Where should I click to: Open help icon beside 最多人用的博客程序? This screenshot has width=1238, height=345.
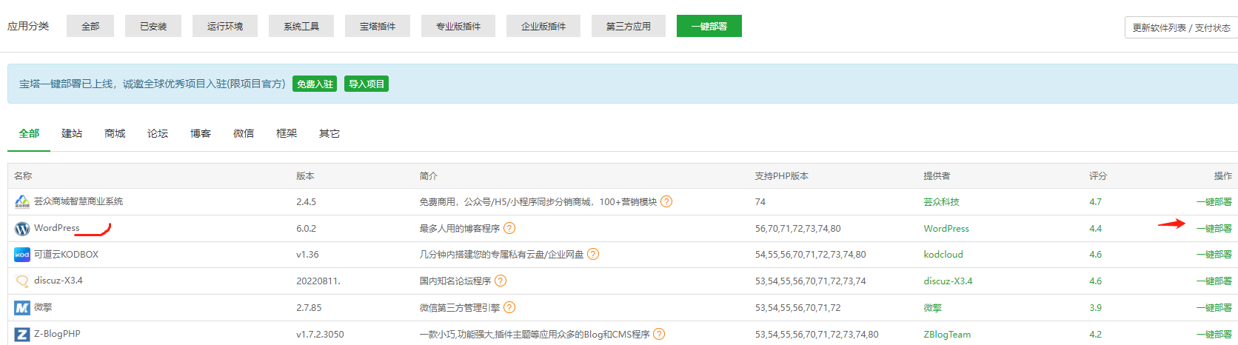(509, 228)
